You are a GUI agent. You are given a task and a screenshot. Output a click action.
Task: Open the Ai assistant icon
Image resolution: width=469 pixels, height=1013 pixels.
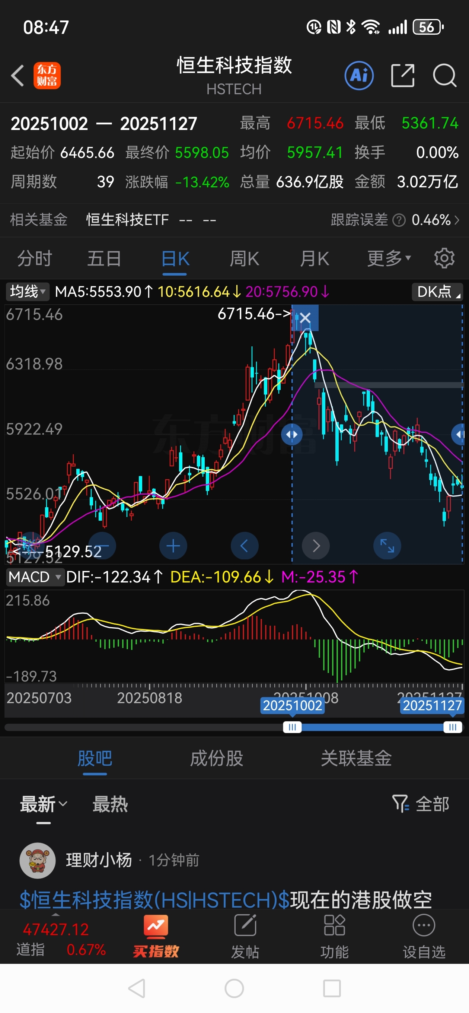click(359, 76)
